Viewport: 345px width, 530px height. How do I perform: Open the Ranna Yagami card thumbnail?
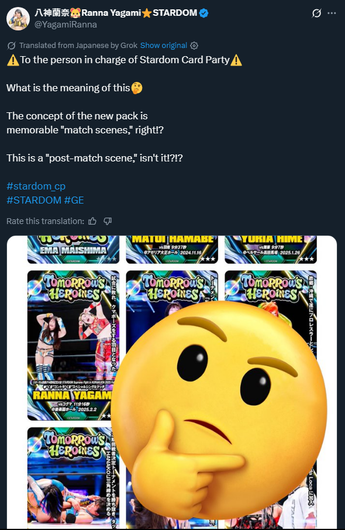pyautogui.click(x=73, y=346)
